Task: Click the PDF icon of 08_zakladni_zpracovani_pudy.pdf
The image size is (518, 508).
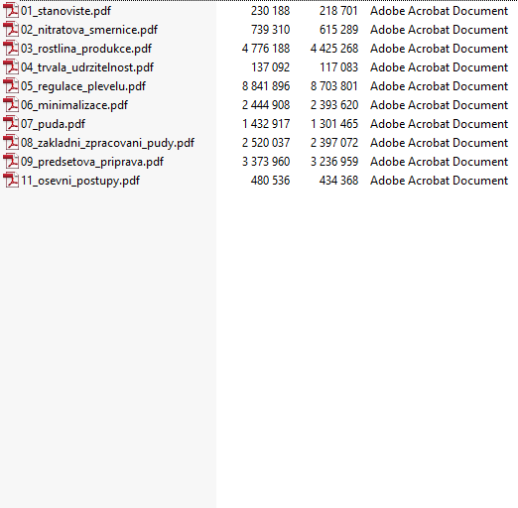Action: (x=11, y=142)
